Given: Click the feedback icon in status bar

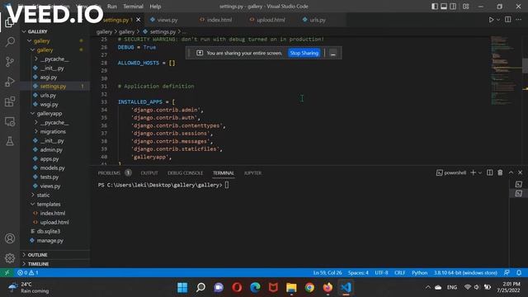Looking at the screenshot, I should (x=507, y=272).
